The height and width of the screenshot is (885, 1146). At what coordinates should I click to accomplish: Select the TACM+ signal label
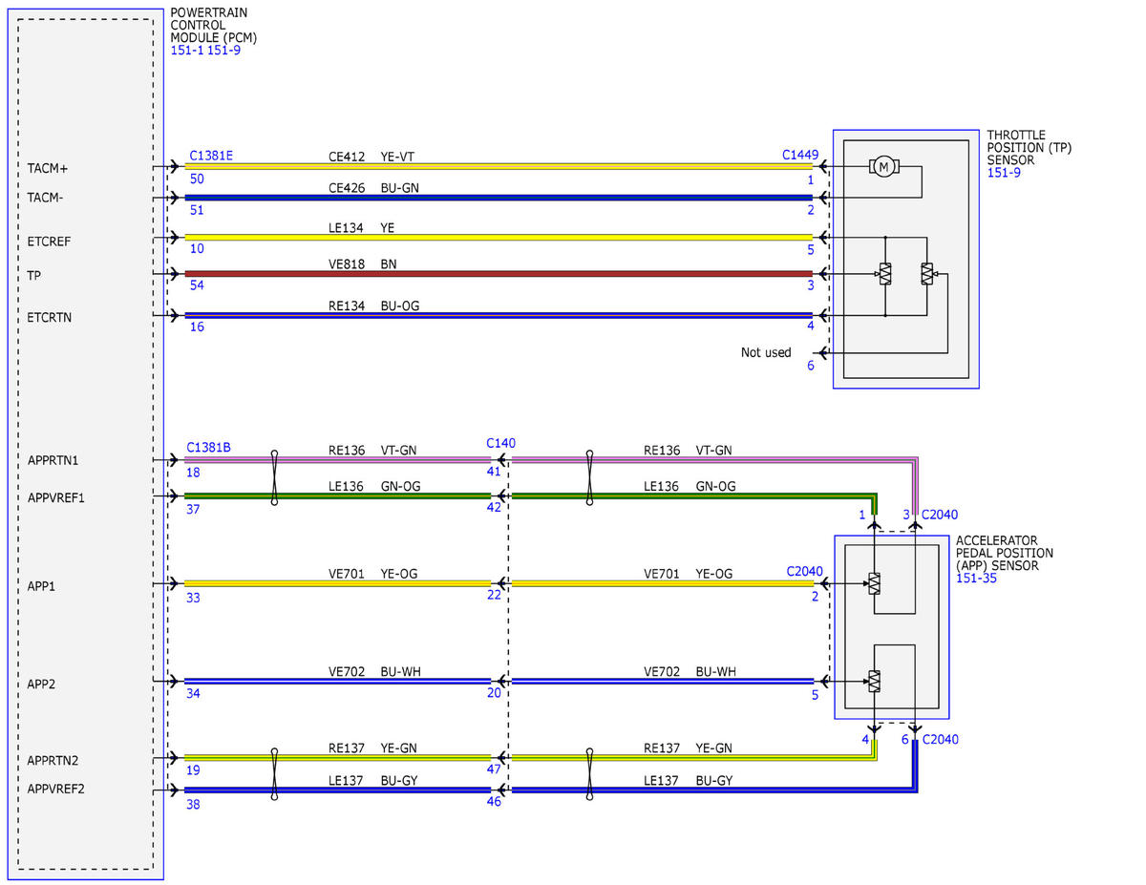pyautogui.click(x=48, y=168)
